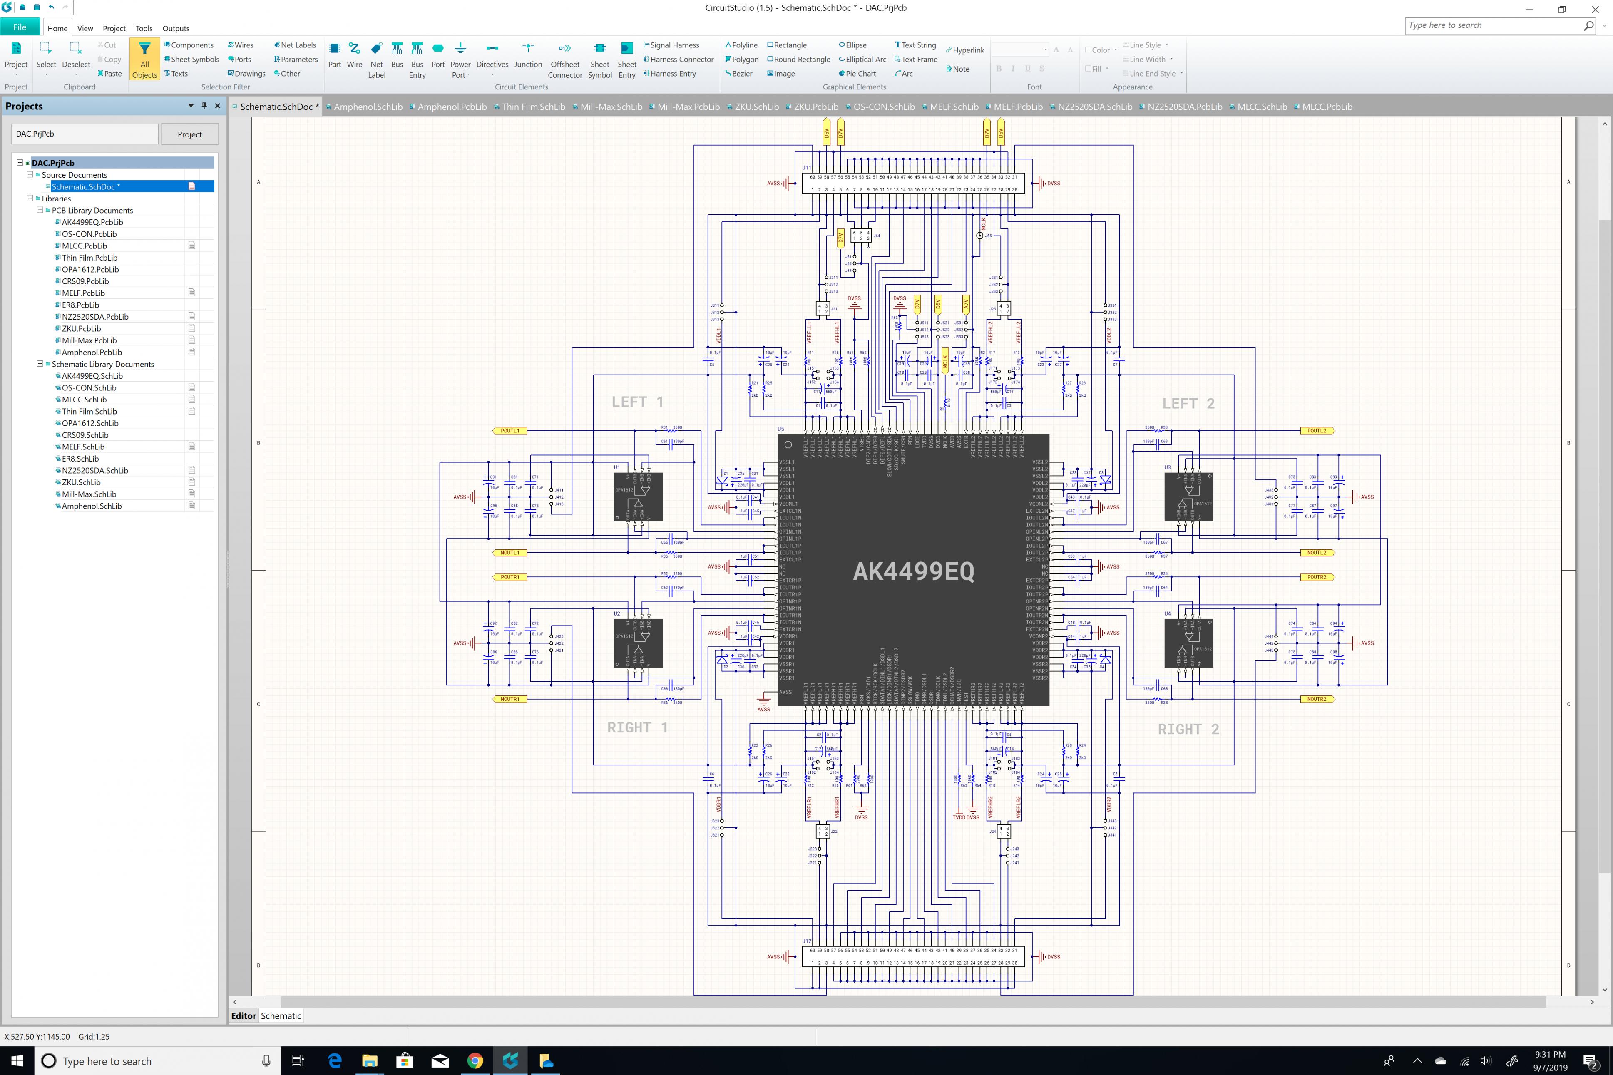Image resolution: width=1613 pixels, height=1075 pixels.
Task: Switch to the Tools ribbon tab
Action: (144, 28)
